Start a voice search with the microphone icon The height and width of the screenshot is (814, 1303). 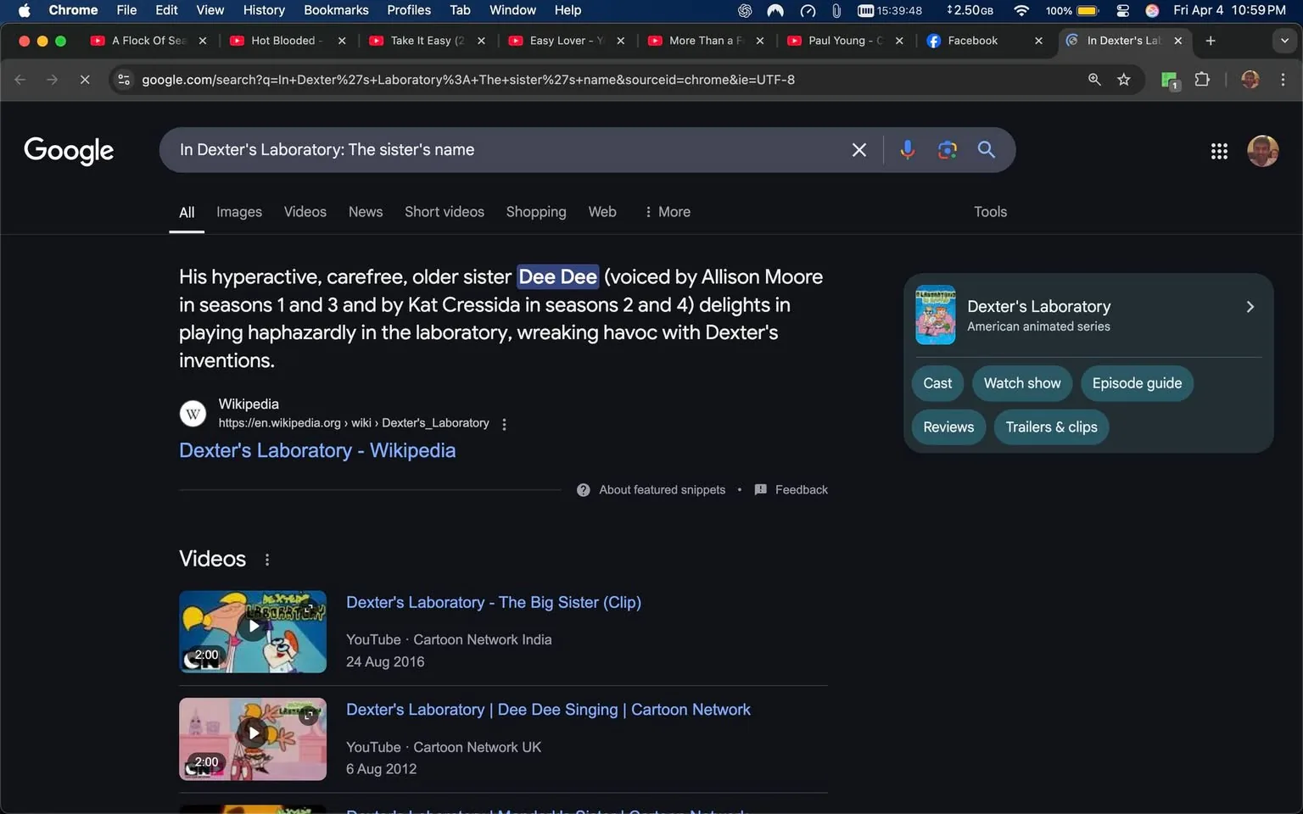pos(907,149)
